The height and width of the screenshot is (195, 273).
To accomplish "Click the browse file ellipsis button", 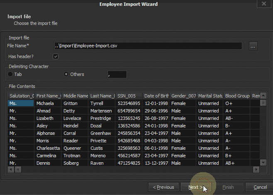I will (253, 46).
